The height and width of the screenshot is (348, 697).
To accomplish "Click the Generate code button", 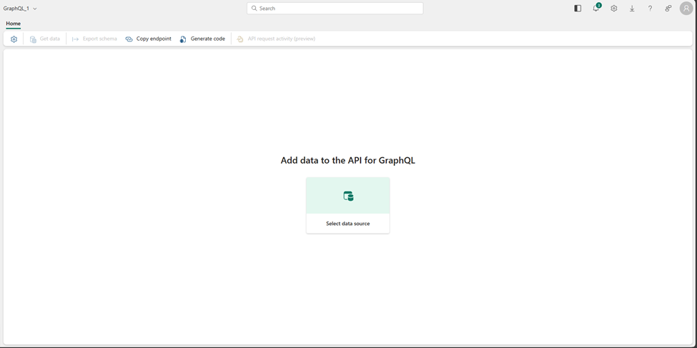I will (202, 39).
